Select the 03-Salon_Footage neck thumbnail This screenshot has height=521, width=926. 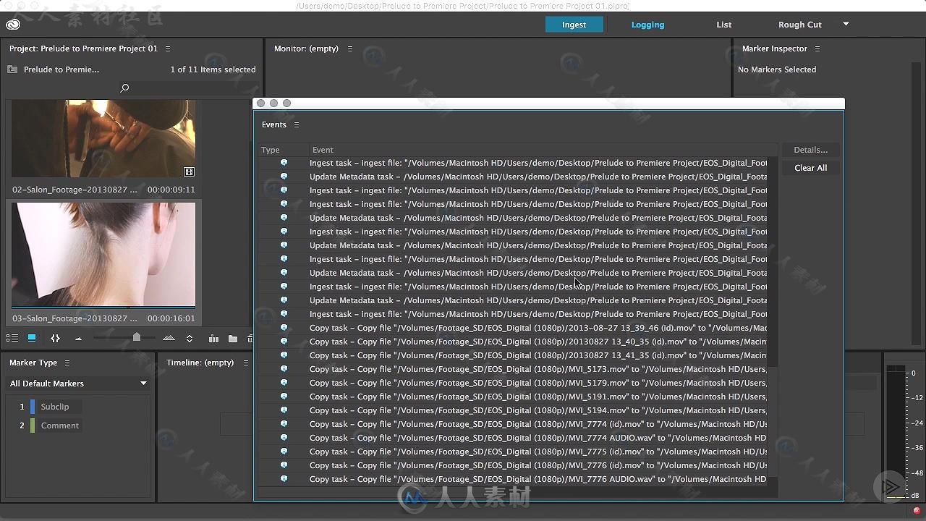point(103,254)
